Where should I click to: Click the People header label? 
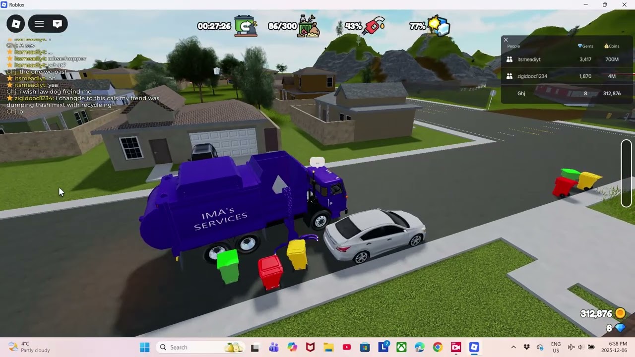coord(513,46)
